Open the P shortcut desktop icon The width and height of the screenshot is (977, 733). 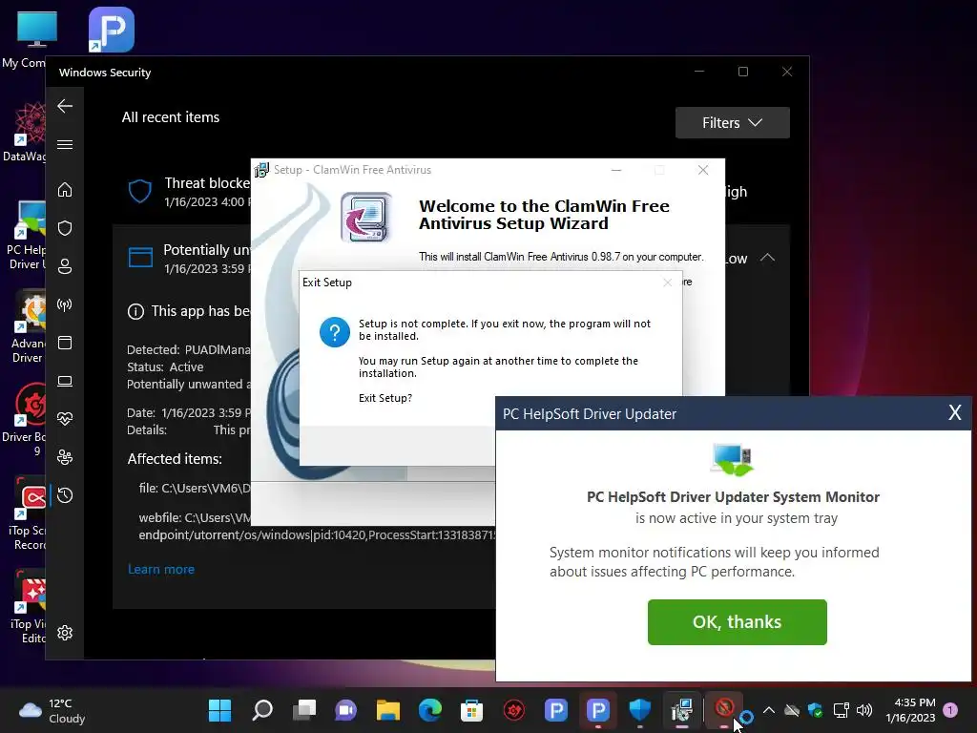click(x=112, y=30)
